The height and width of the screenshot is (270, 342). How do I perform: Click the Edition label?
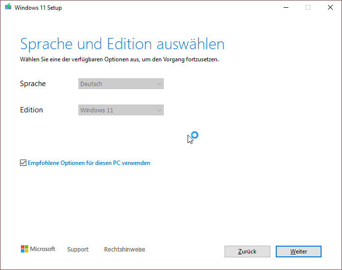[31, 110]
